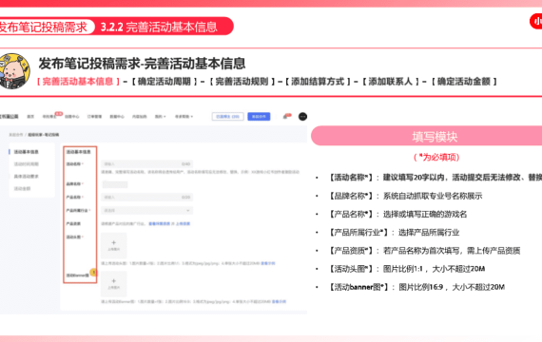Screen dimensions: 542x342
Task: Click the heading 发布笔记投稿需求-完善活动基本信息
Action: click(x=142, y=64)
